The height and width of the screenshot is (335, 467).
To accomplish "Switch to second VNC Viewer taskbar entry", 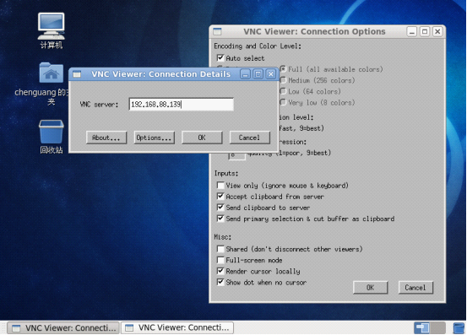I will [x=177, y=328].
